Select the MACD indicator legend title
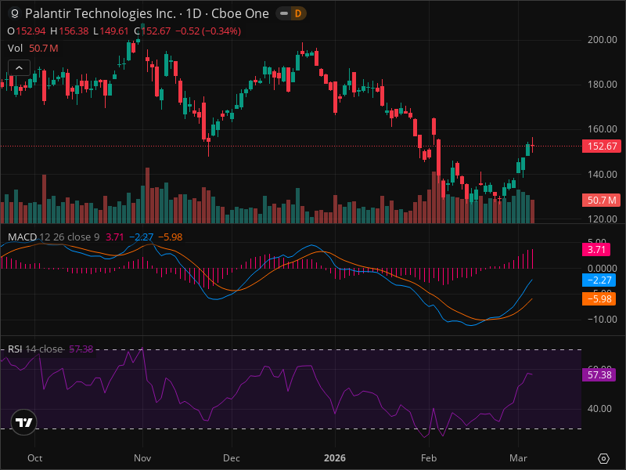 click(x=23, y=237)
